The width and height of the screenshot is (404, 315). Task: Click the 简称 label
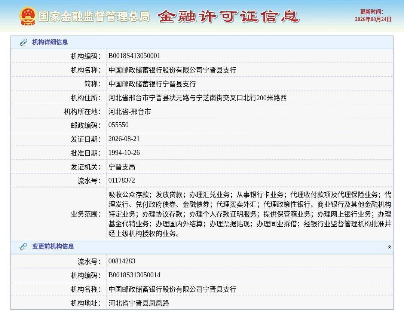pos(92,84)
